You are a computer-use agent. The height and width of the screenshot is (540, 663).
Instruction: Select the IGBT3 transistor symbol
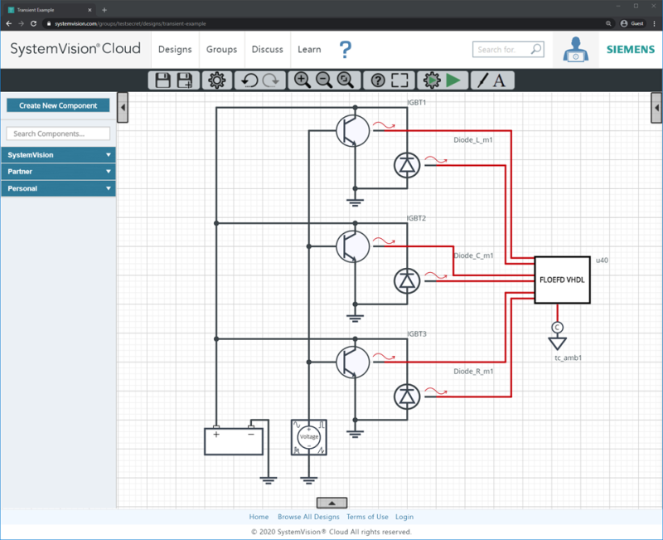tap(353, 362)
